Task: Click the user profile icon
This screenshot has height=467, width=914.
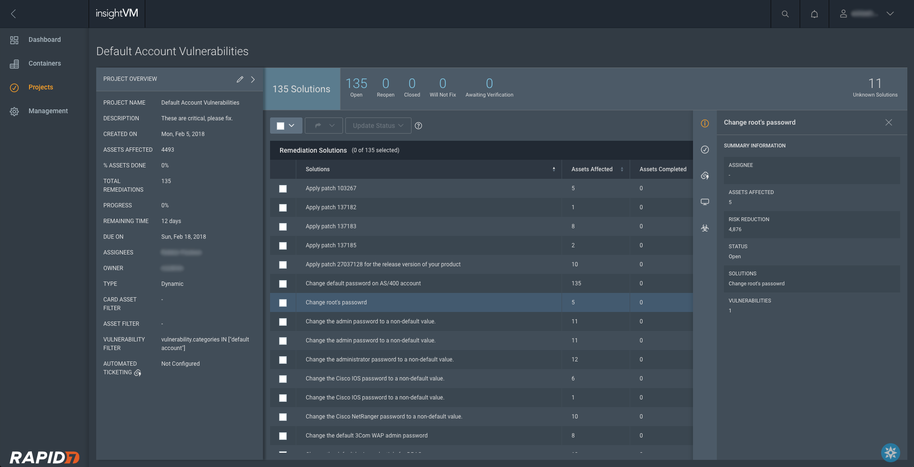Action: (x=844, y=14)
